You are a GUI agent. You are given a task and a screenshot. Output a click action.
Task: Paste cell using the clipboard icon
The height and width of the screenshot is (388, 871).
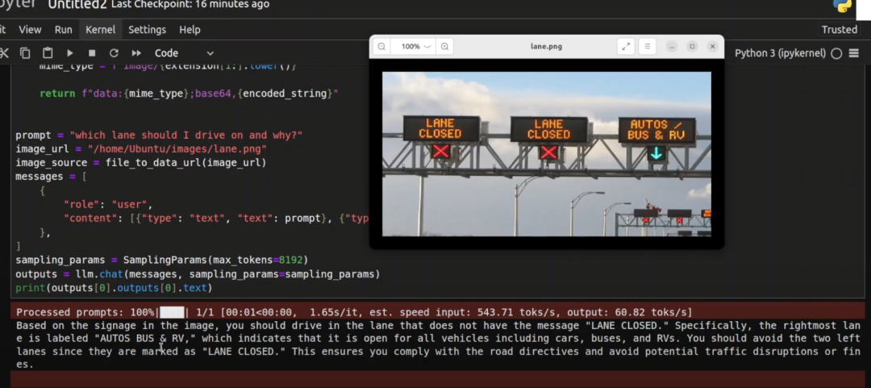[47, 53]
